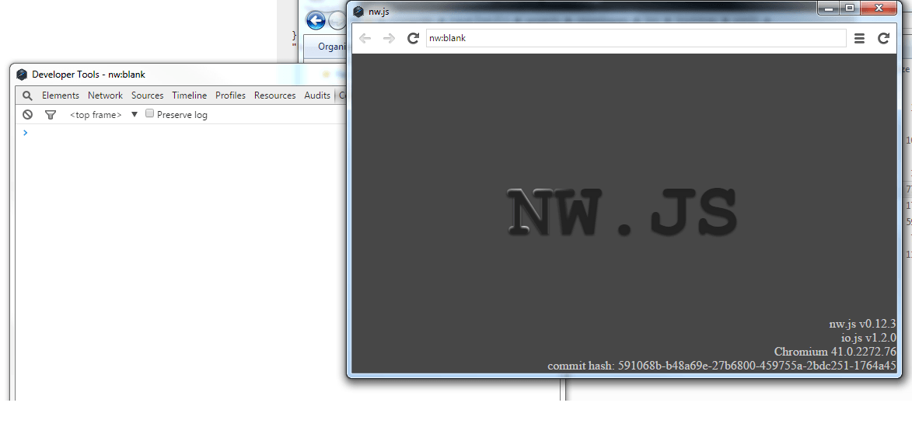This screenshot has width=912, height=427.
Task: Click the forward arrow in nw.js toolbar
Action: point(389,38)
